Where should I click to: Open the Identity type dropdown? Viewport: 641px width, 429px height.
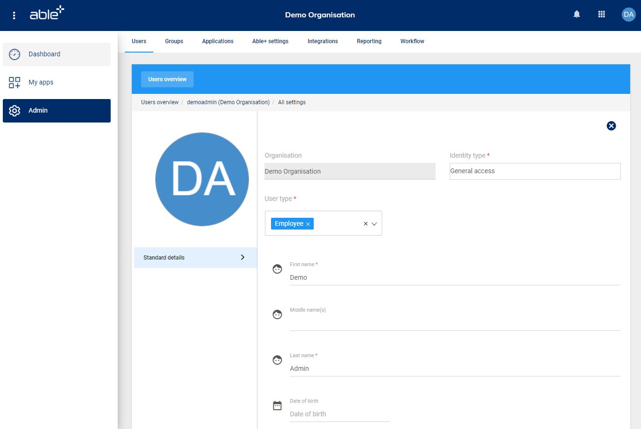[535, 171]
